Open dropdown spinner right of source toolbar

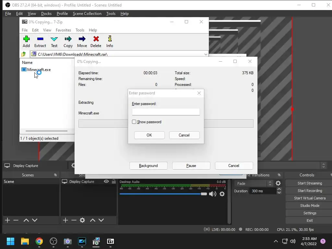tap(324, 165)
